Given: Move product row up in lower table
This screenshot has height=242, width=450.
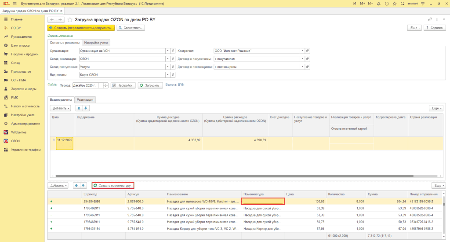Looking at the screenshot, I should (76, 185).
